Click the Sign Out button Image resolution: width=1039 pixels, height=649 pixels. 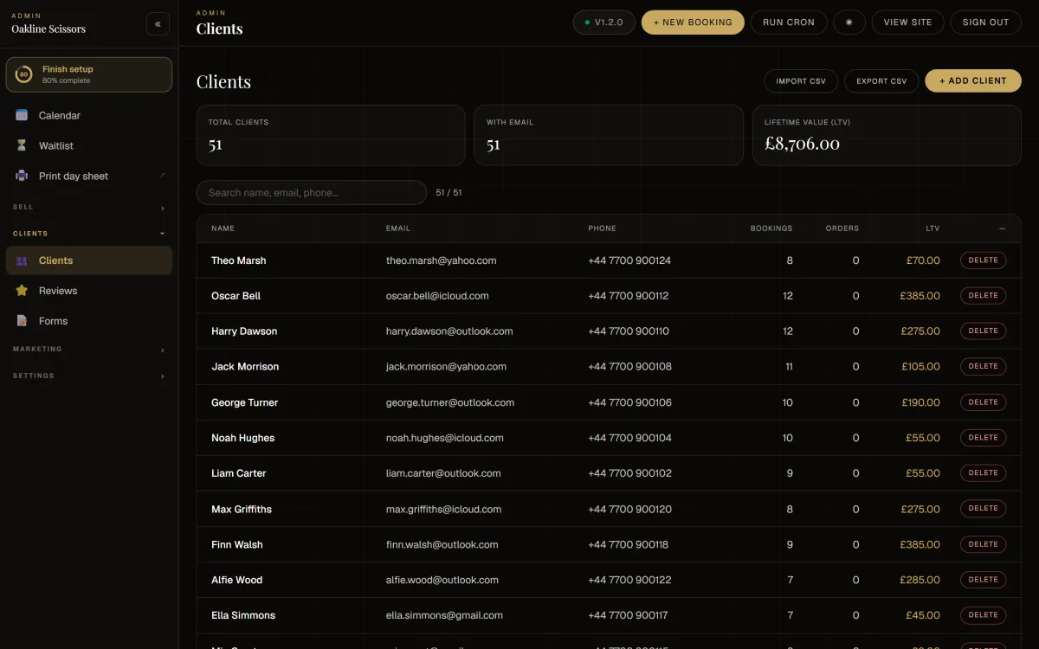coord(985,22)
